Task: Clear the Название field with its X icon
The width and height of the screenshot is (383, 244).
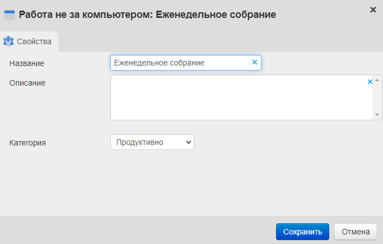Action: (x=255, y=63)
